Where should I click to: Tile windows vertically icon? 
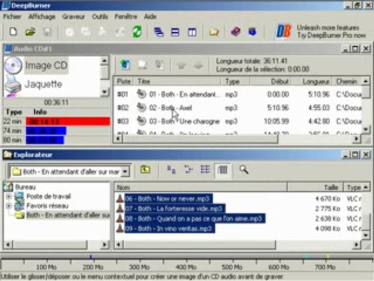click(192, 32)
